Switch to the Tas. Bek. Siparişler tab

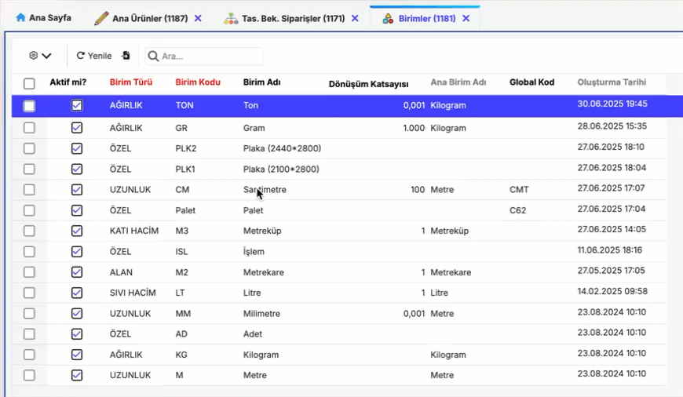pyautogui.click(x=294, y=18)
